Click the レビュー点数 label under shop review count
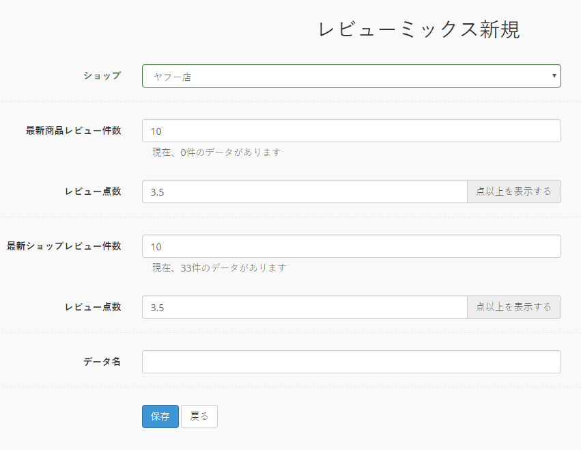Screen dimensions: 581x450 (93, 306)
